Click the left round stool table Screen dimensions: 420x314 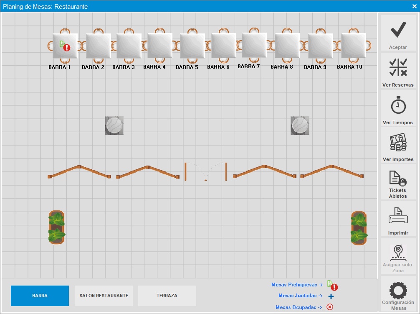coord(114,125)
